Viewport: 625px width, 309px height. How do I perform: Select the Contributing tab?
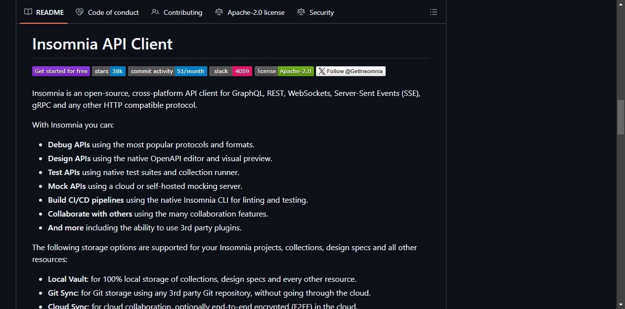click(177, 12)
